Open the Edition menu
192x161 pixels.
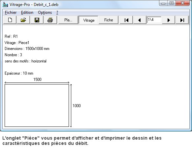point(27,12)
